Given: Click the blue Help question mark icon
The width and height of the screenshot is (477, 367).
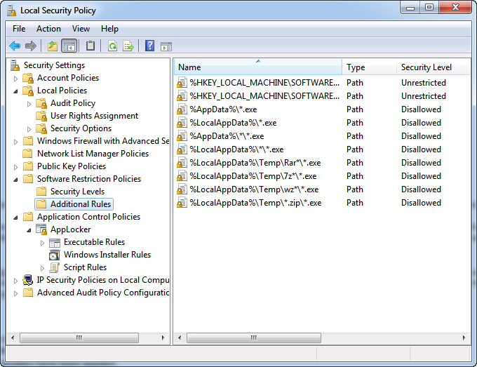Looking at the screenshot, I should click(149, 46).
